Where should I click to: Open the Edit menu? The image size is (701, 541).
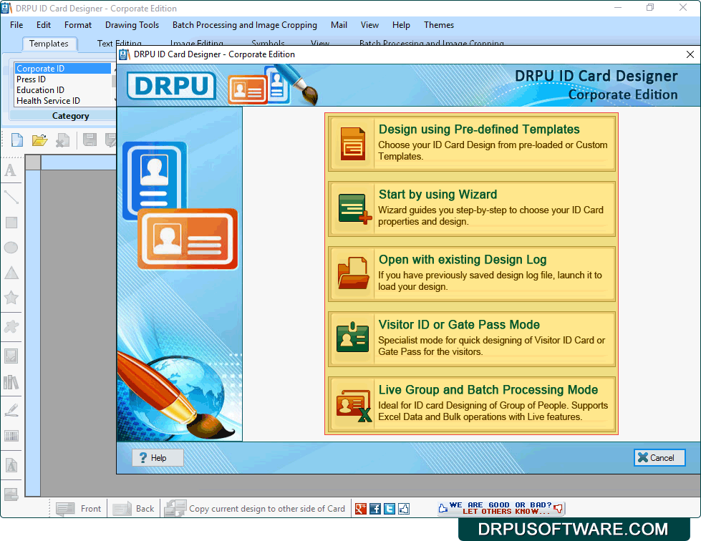44,25
